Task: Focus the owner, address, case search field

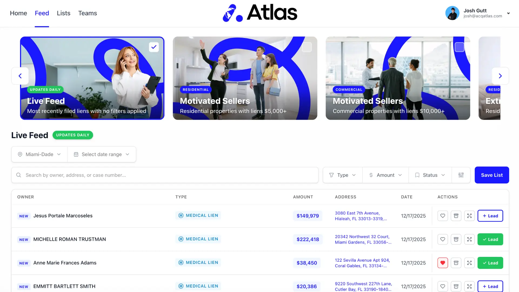Action: [165, 175]
